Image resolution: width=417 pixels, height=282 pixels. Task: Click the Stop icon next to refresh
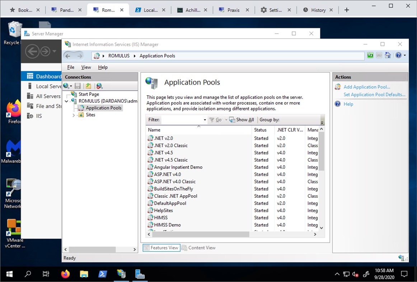tap(379, 55)
